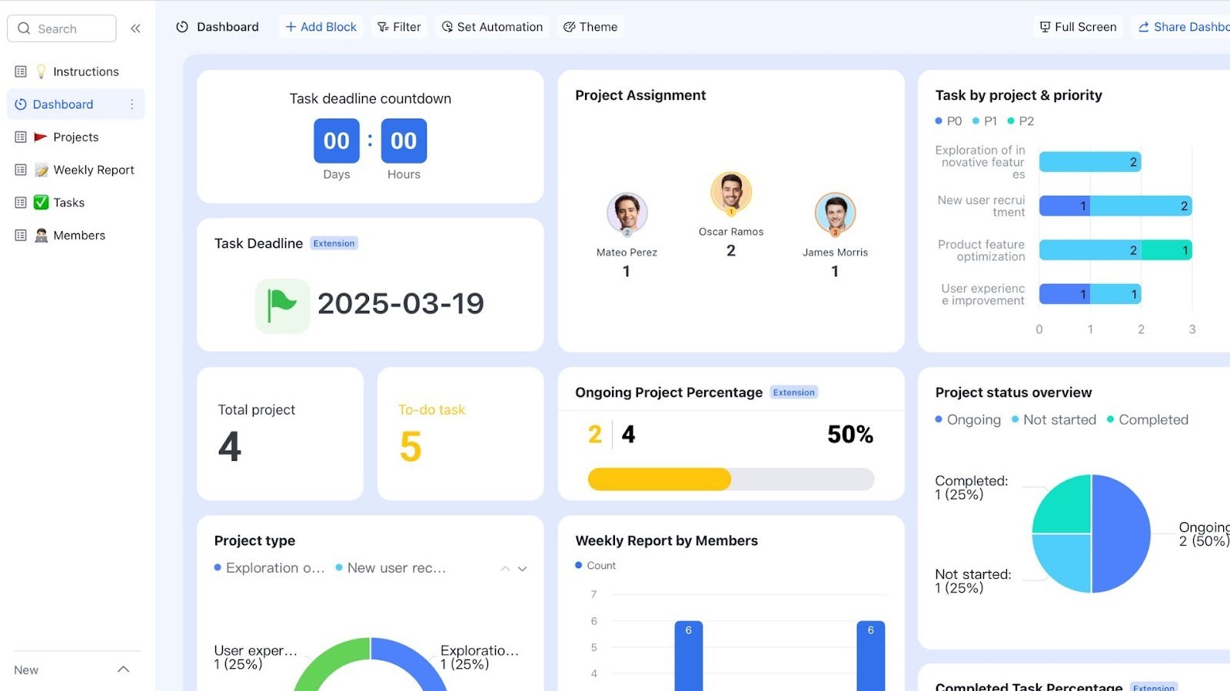1230x691 pixels.
Task: Toggle the P0 legend in Task by project chart
Action: pos(950,121)
